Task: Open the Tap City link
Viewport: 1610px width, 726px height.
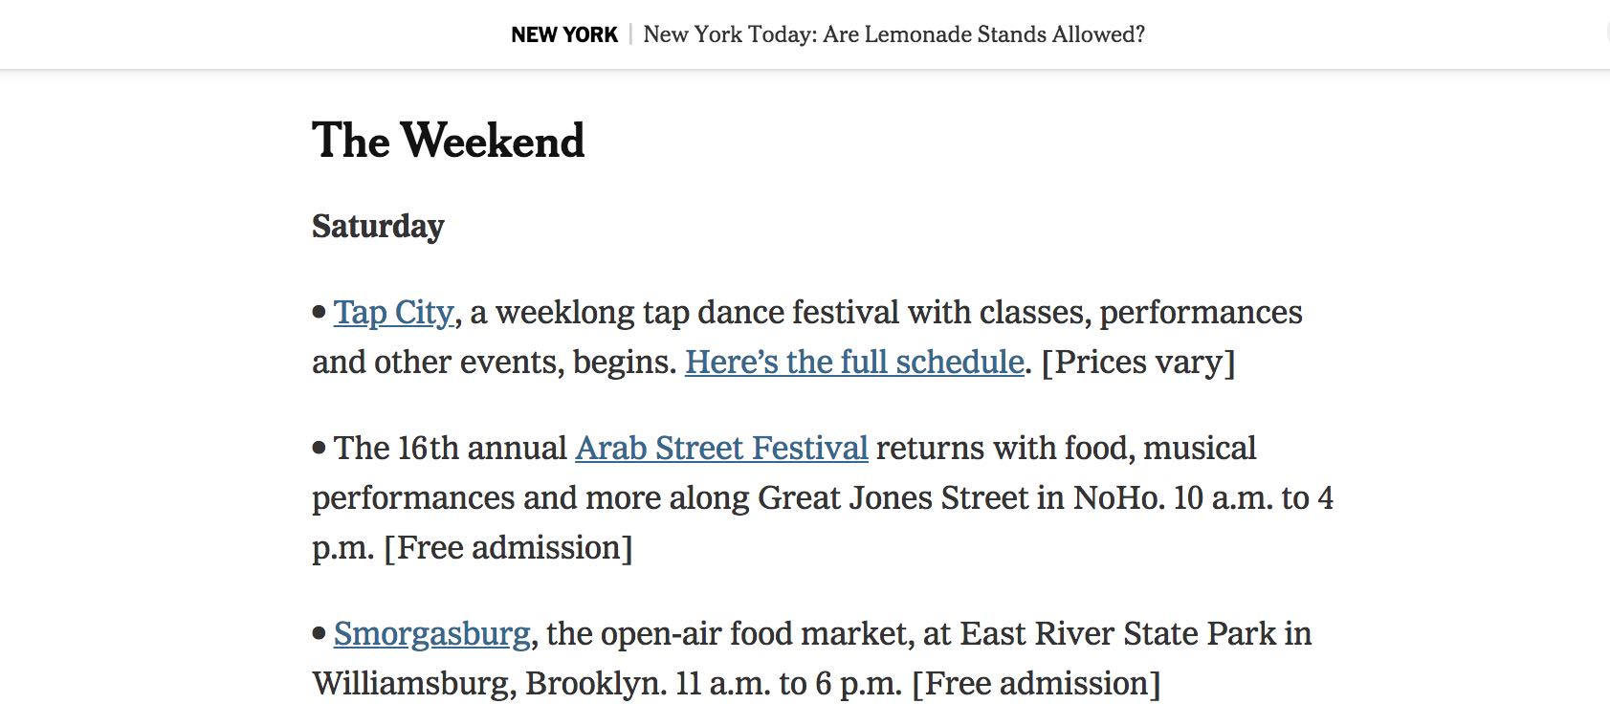Action: [x=393, y=313]
